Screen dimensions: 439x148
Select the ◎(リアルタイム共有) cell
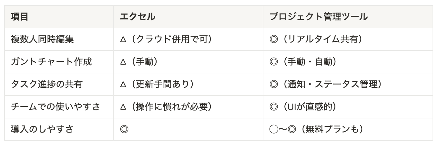(x=348, y=39)
